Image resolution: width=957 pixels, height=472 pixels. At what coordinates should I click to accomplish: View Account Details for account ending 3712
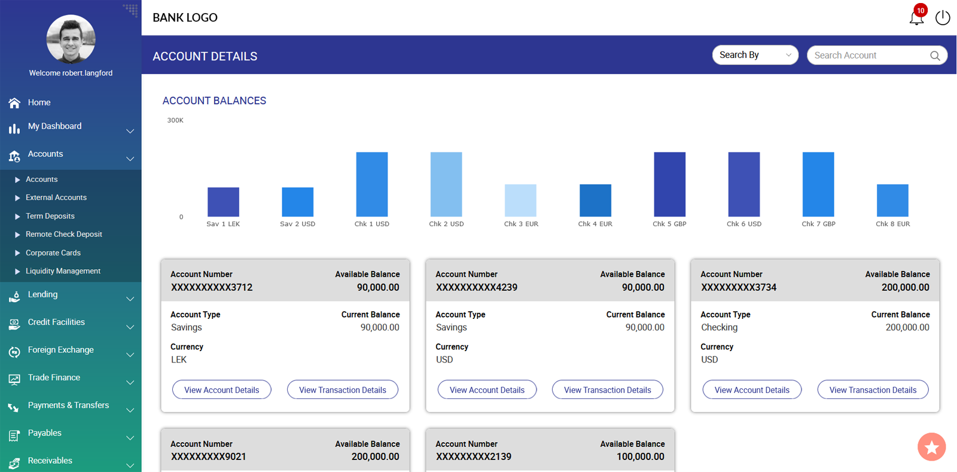[222, 389]
